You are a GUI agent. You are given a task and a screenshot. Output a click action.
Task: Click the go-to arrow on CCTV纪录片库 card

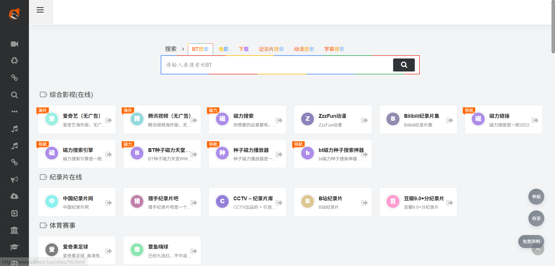[x=279, y=203]
